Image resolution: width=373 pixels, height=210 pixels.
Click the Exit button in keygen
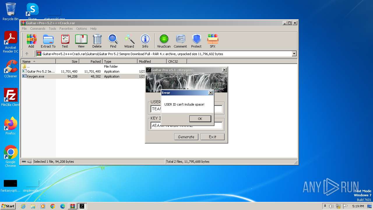coord(212,137)
